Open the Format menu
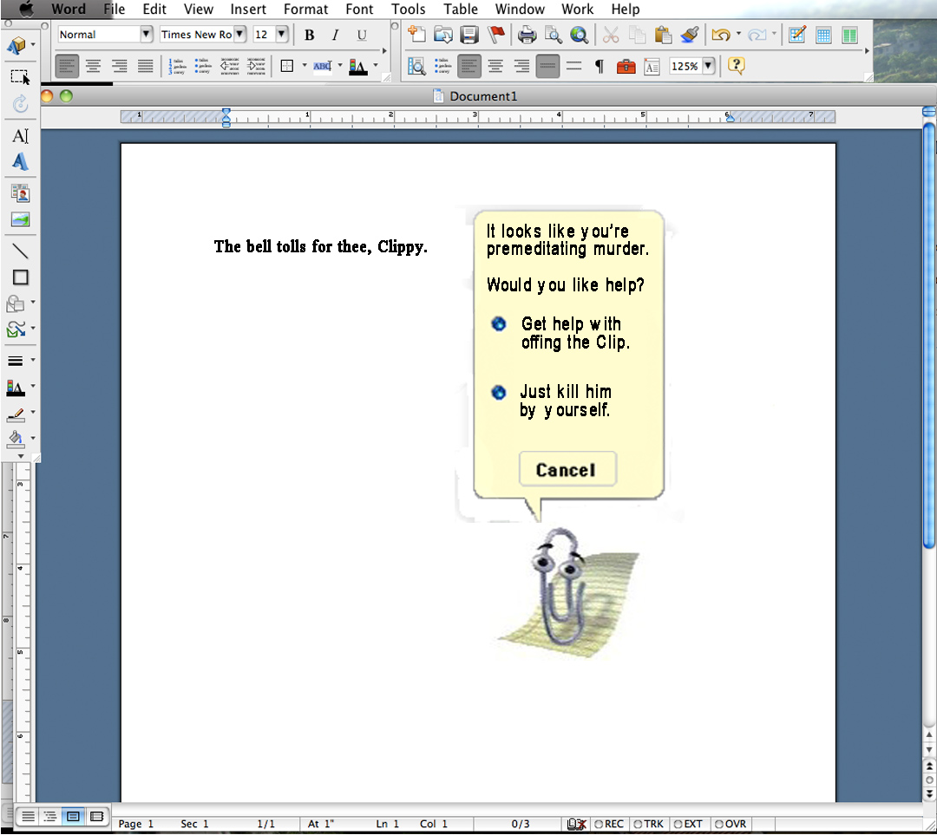The width and height of the screenshot is (937, 835). pyautogui.click(x=305, y=9)
